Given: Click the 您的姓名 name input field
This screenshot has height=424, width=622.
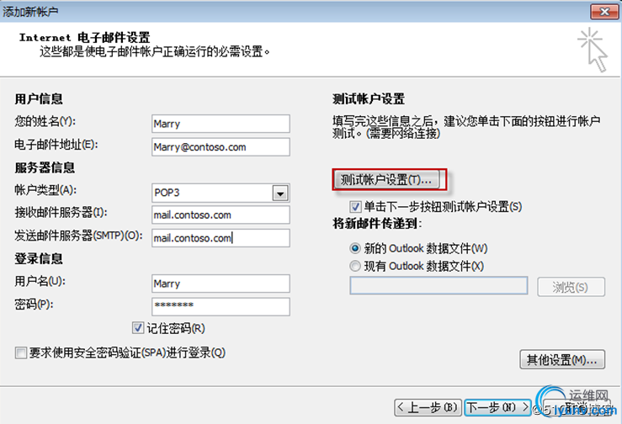Looking at the screenshot, I should (221, 124).
